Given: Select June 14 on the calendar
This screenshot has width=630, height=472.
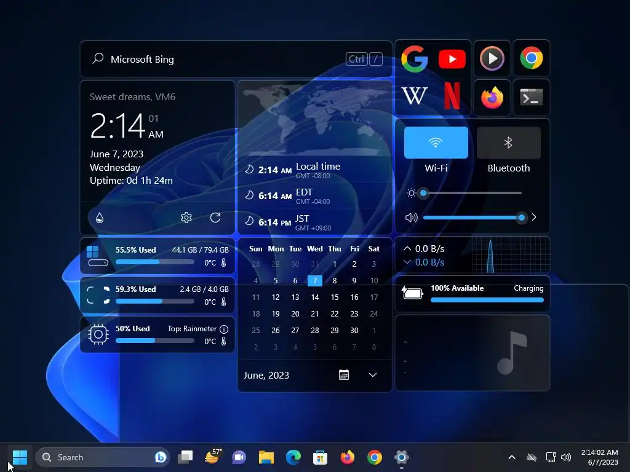Looking at the screenshot, I should pos(315,297).
